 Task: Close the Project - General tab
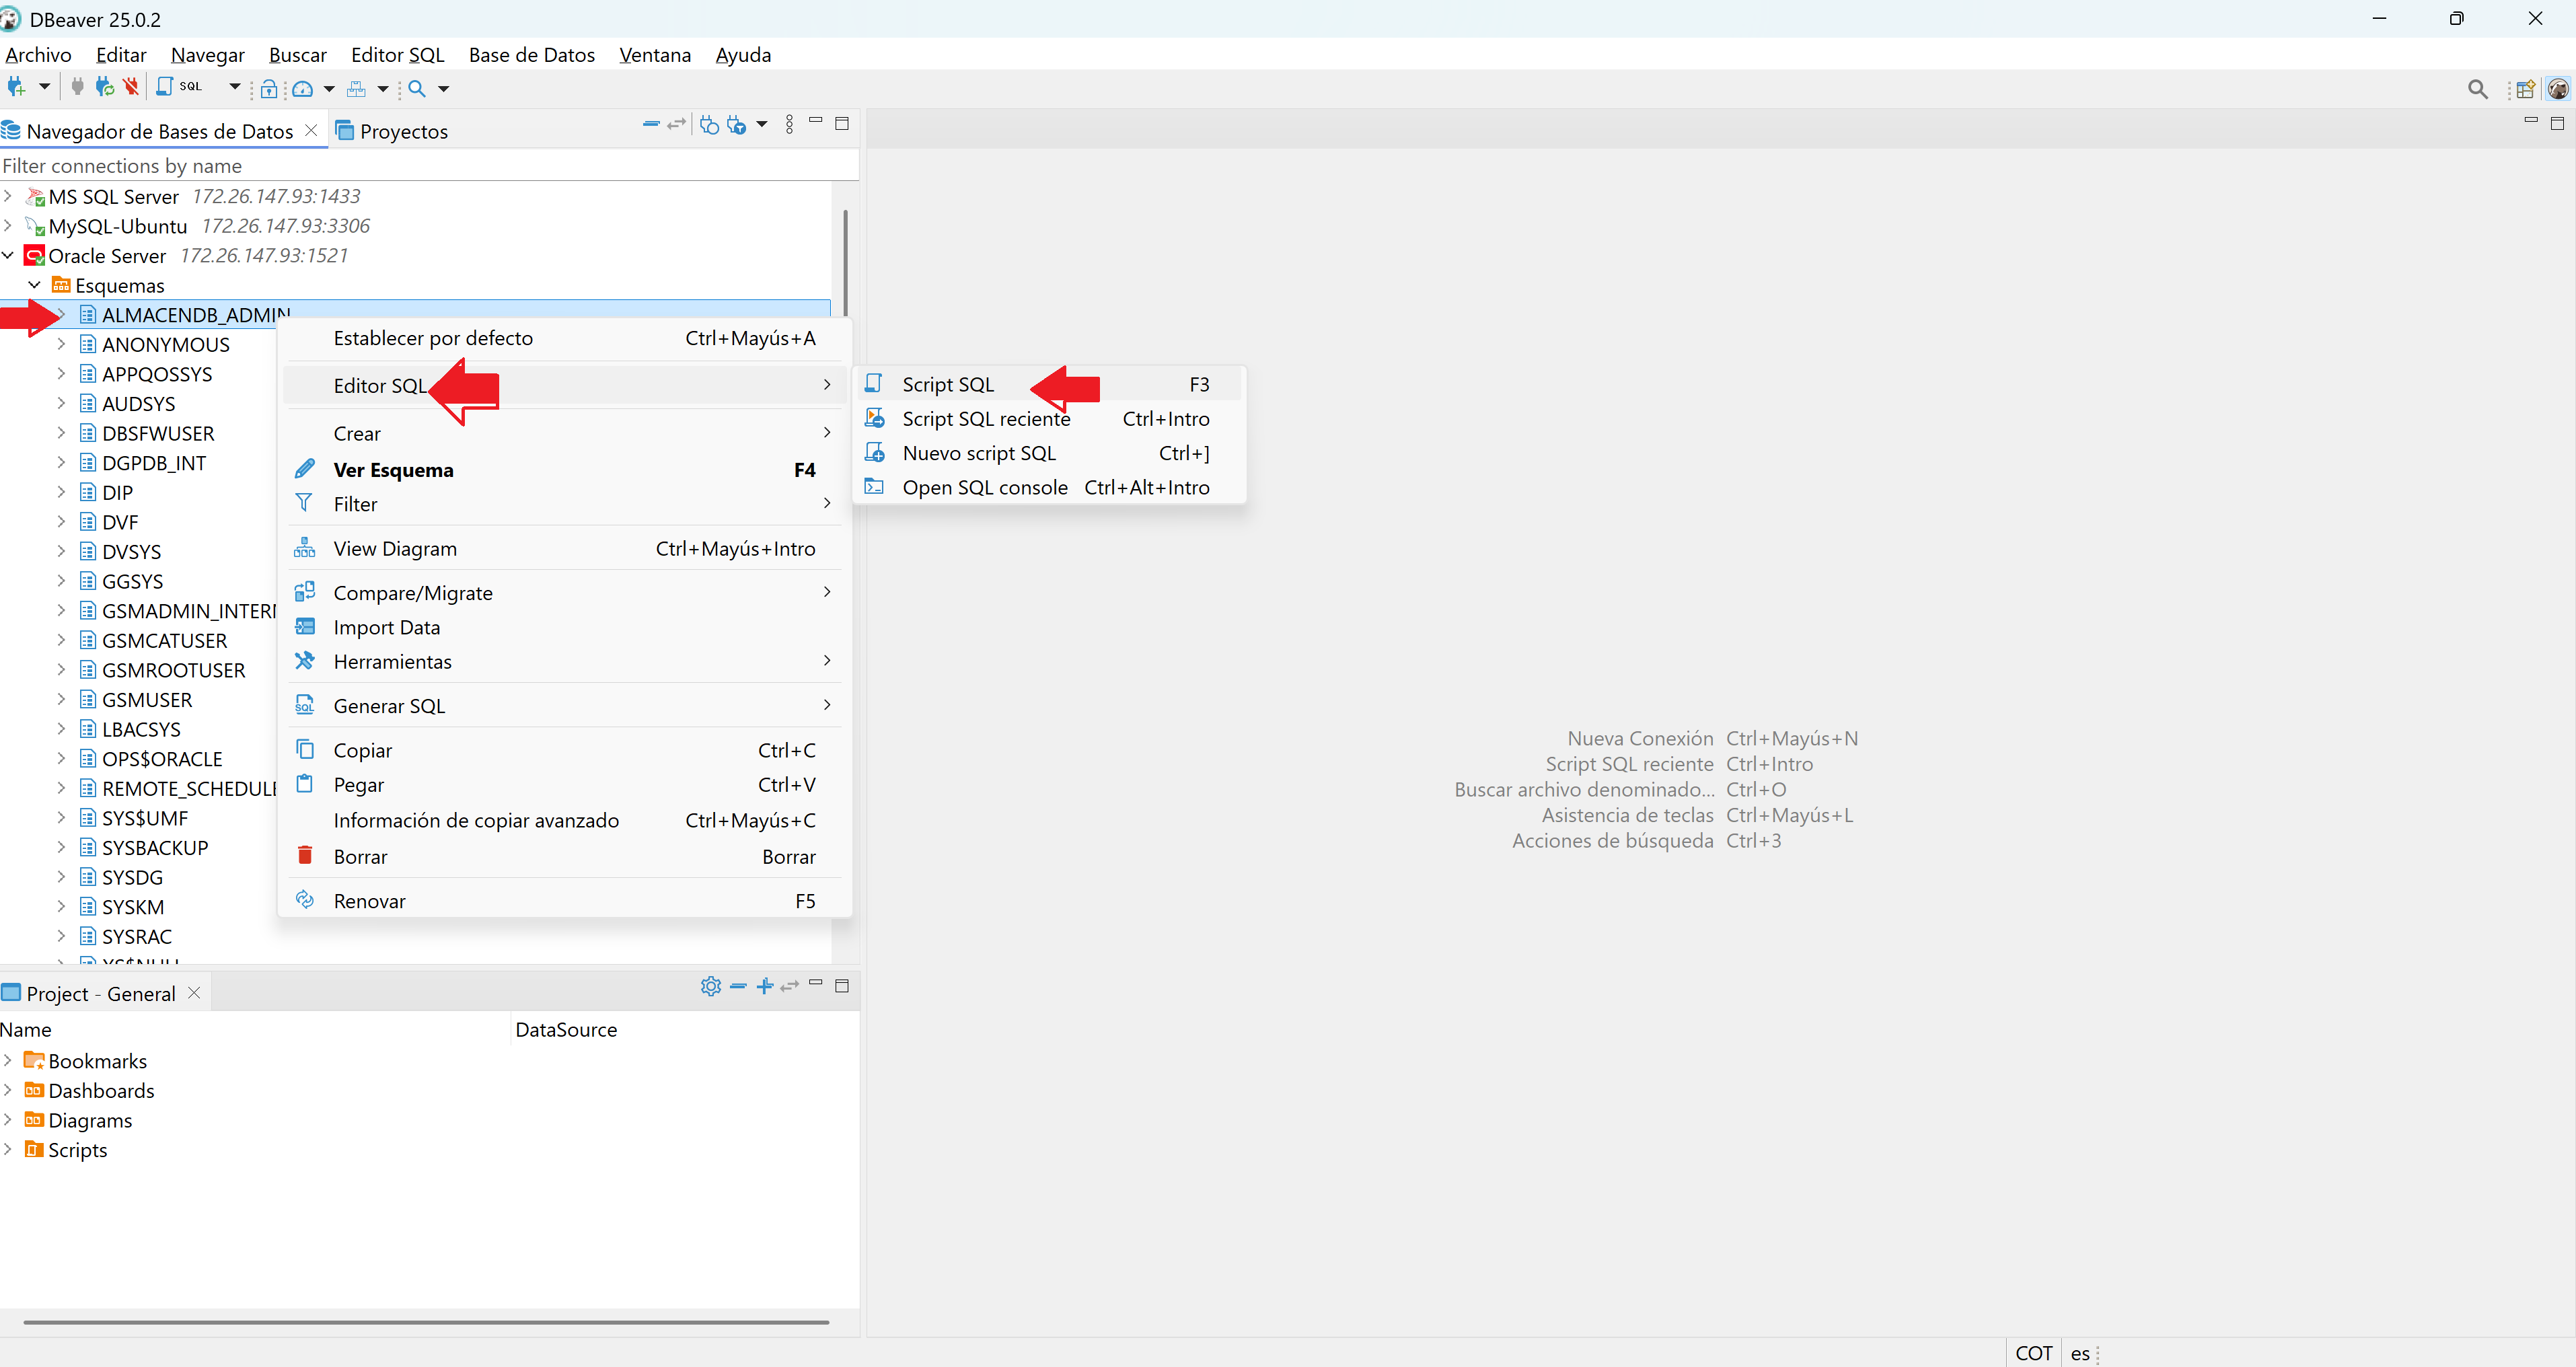[x=194, y=993]
